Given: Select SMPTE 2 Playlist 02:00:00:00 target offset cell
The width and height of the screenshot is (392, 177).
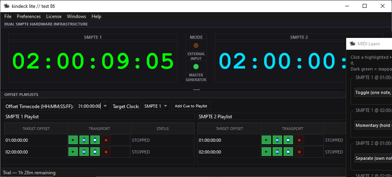Looking at the screenshot, I should [229, 152].
